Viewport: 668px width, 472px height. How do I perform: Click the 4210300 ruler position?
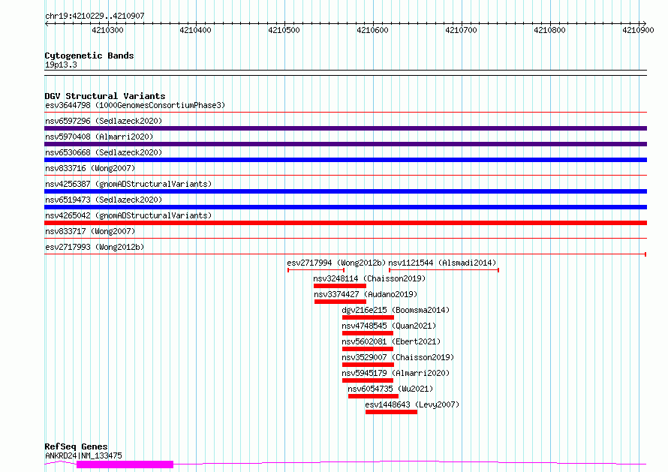[107, 30]
